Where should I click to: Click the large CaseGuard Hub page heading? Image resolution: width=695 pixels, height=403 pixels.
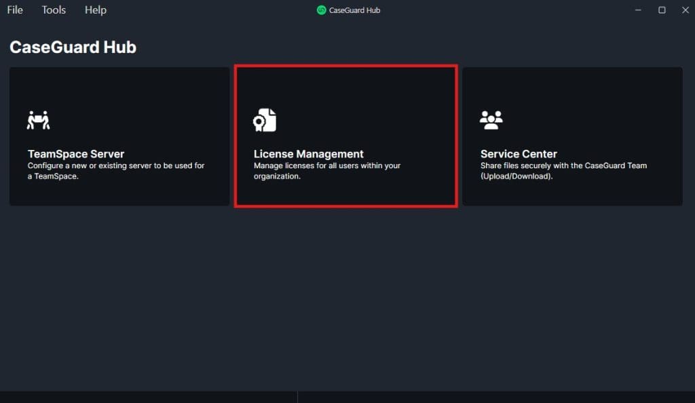[73, 47]
